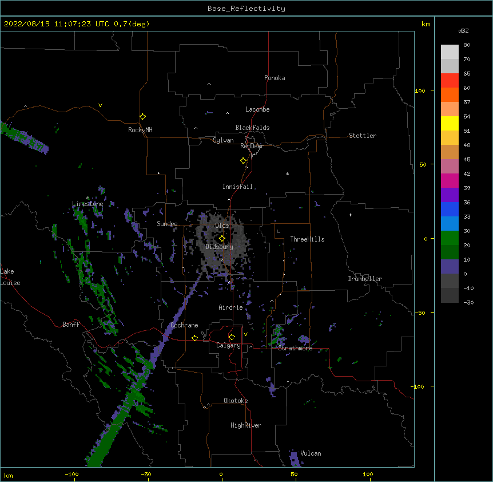Click the slate-purple legend swatch below 10
Screen dimensions: 493x482
coord(450,267)
